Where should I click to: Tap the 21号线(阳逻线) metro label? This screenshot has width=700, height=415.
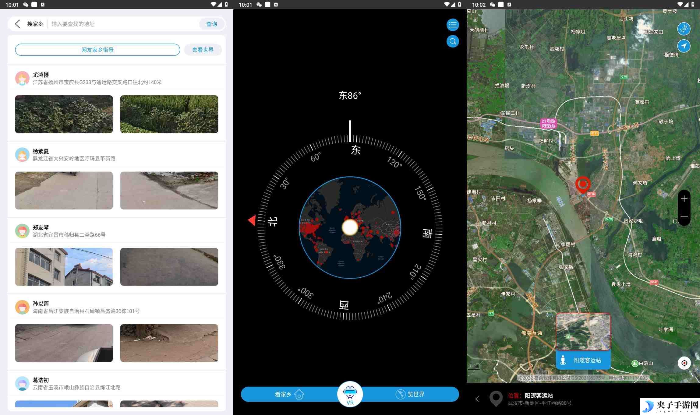(x=548, y=124)
